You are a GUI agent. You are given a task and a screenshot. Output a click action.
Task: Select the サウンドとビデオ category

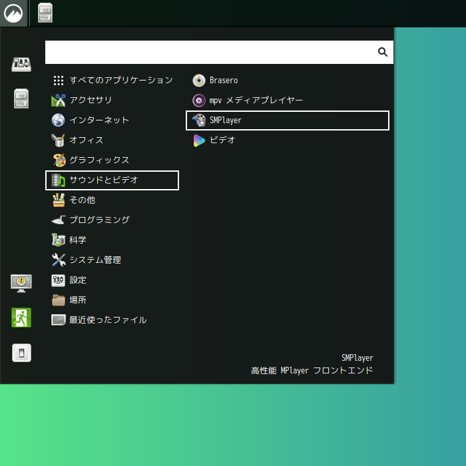(x=112, y=180)
